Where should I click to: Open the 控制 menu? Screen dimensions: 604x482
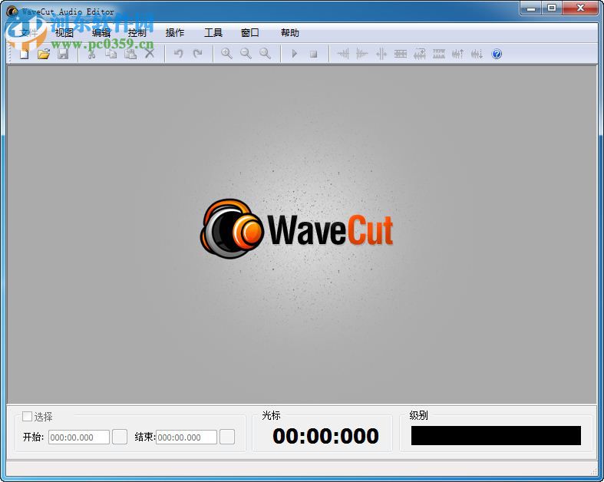point(137,33)
